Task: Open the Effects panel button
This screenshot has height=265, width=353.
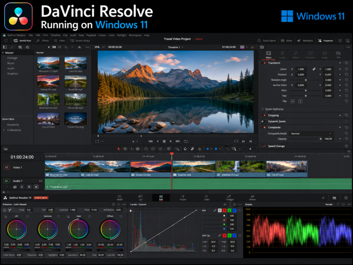Action: 43,41
